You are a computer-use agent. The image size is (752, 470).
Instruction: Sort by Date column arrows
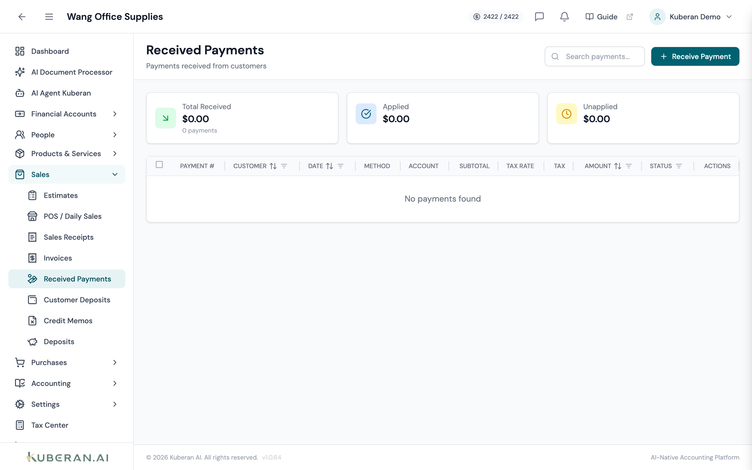[330, 166]
